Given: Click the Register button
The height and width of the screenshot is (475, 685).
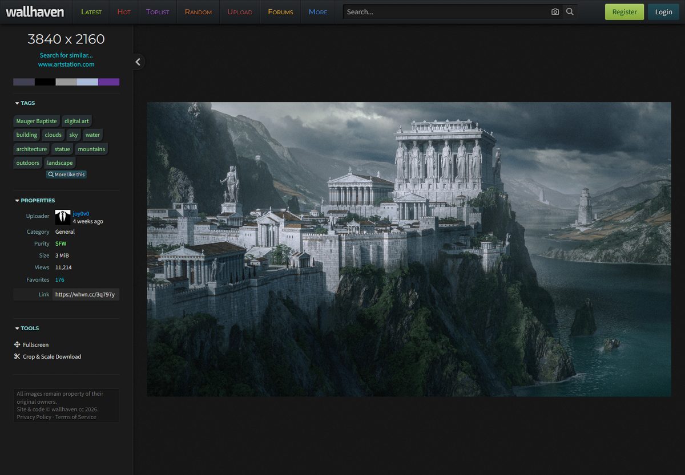Looking at the screenshot, I should [624, 12].
